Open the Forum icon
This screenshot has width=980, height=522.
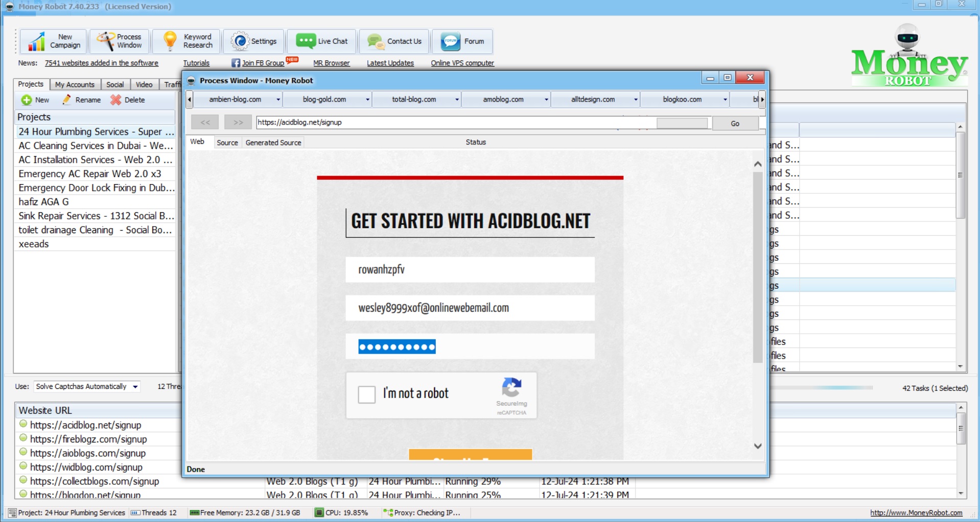coord(450,41)
